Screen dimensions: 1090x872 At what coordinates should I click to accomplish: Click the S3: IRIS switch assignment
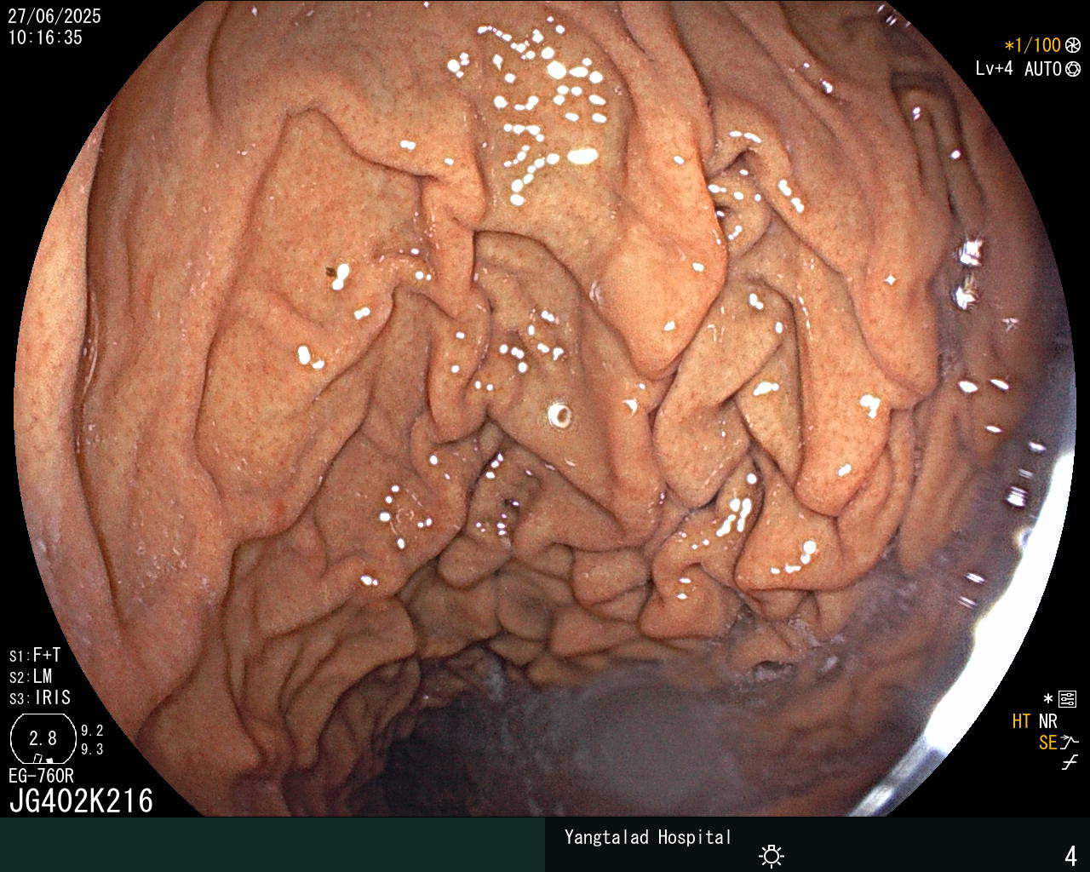click(x=40, y=698)
